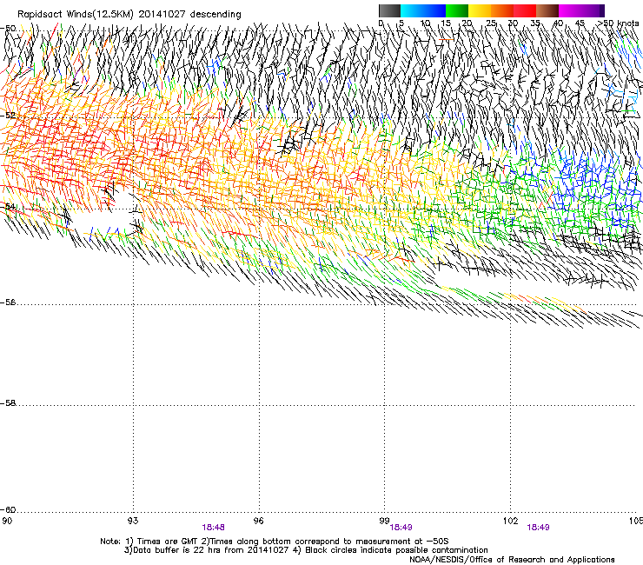The height and width of the screenshot is (565, 643).
Task: Click the -54 latitude label
Action: click(x=8, y=206)
